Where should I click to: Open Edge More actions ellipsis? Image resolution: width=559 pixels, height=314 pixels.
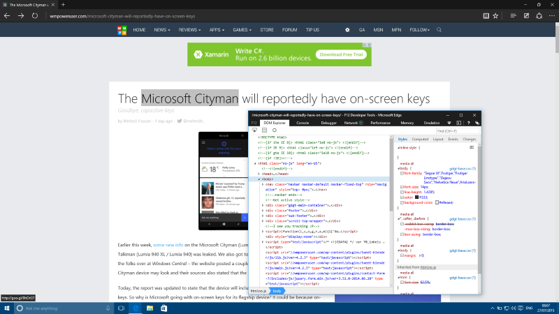click(552, 15)
